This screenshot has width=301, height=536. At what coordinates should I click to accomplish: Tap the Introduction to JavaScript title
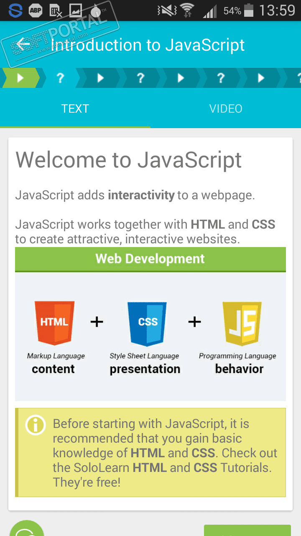click(148, 45)
